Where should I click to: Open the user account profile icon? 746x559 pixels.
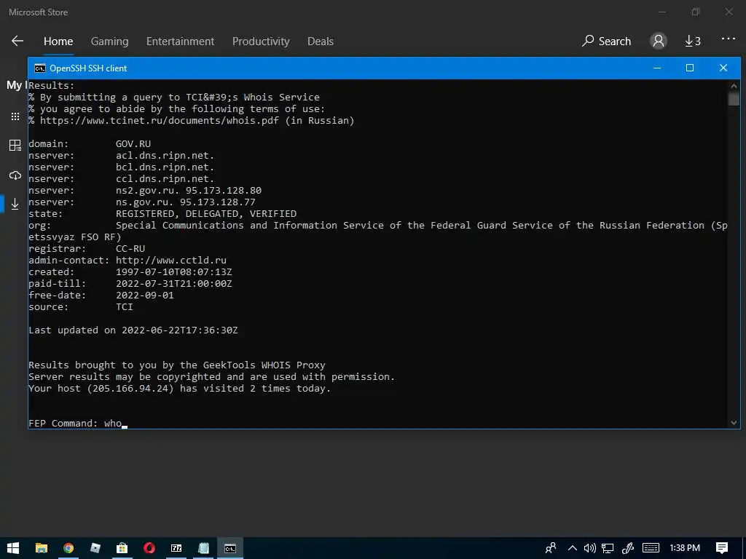coord(659,41)
